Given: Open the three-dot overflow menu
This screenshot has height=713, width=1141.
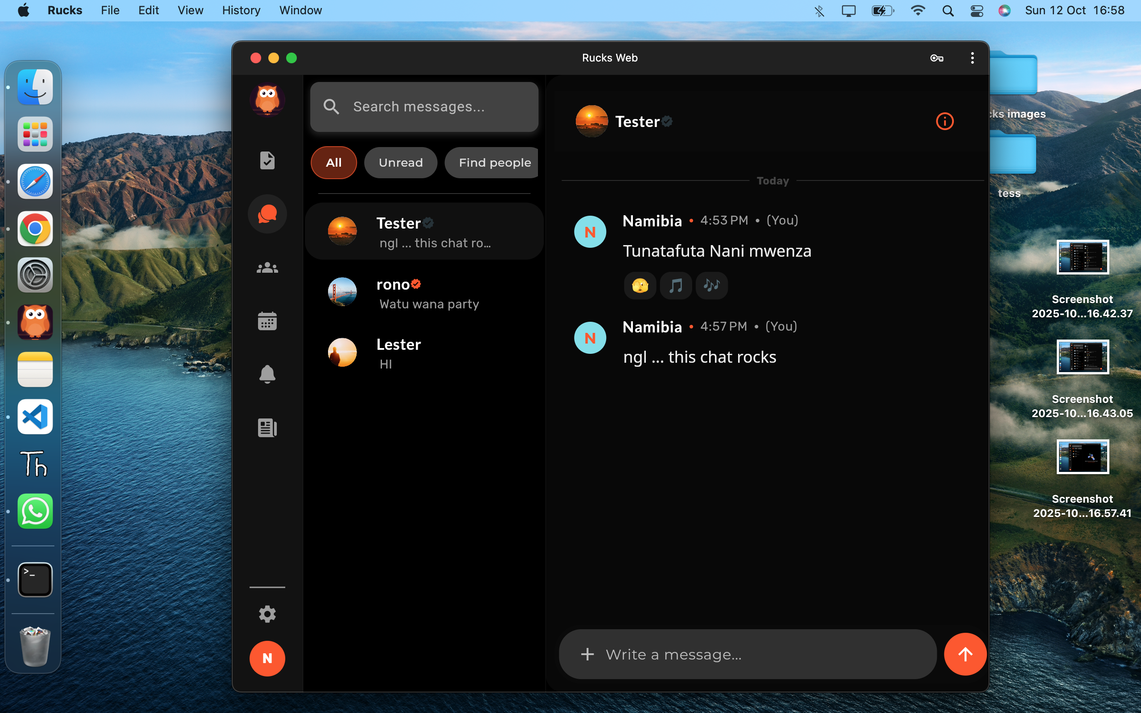Looking at the screenshot, I should point(972,58).
